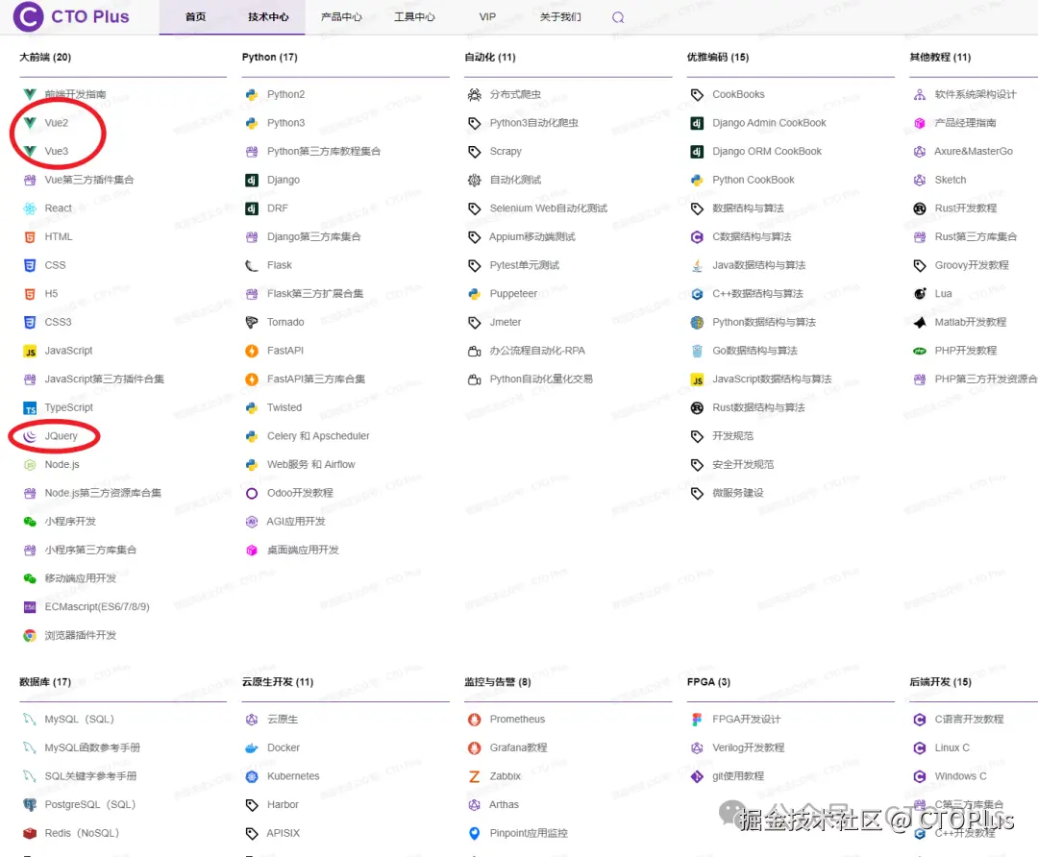Select the Kubernetes helm icon
This screenshot has width=1038, height=857.
click(x=251, y=775)
